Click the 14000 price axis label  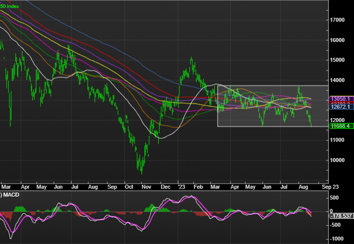(337, 81)
